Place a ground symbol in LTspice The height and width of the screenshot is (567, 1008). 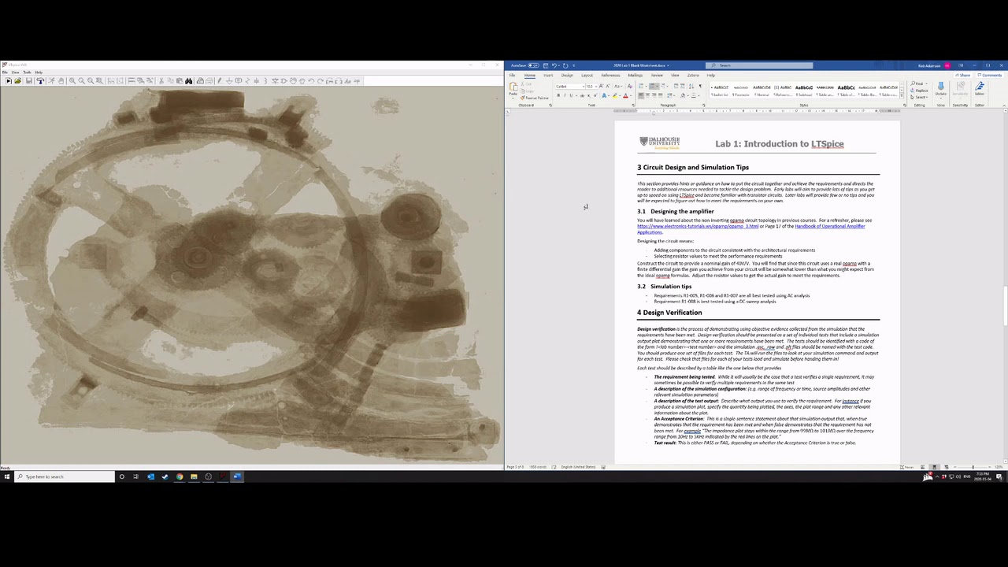[228, 81]
